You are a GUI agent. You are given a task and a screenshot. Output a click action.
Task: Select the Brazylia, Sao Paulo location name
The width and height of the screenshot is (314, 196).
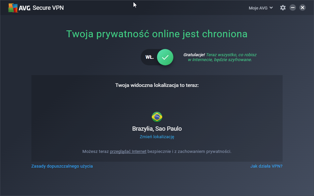(157, 129)
